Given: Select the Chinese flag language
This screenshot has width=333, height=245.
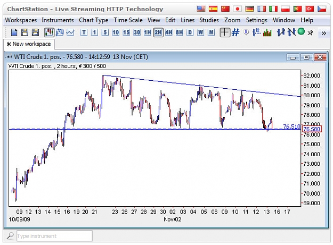Looking at the screenshot, I should coord(225,9).
